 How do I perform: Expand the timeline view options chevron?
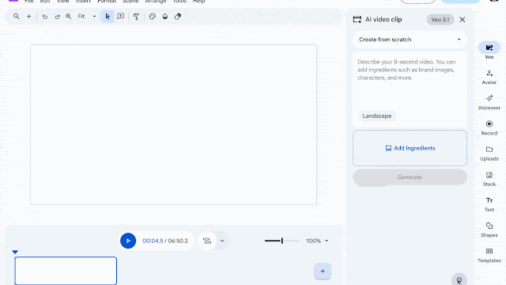[x=222, y=241]
